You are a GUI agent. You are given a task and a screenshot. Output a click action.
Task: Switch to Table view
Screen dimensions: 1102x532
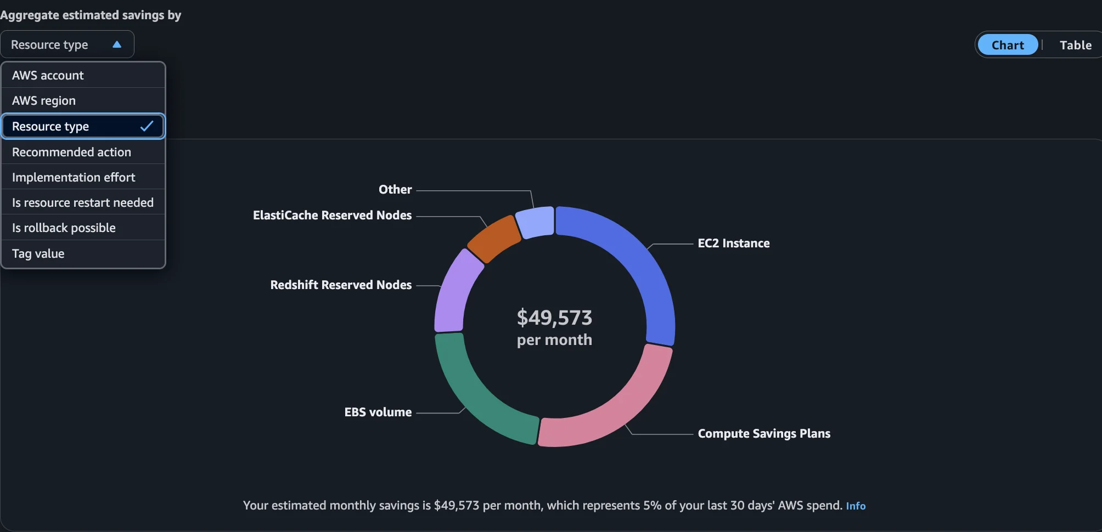point(1075,45)
